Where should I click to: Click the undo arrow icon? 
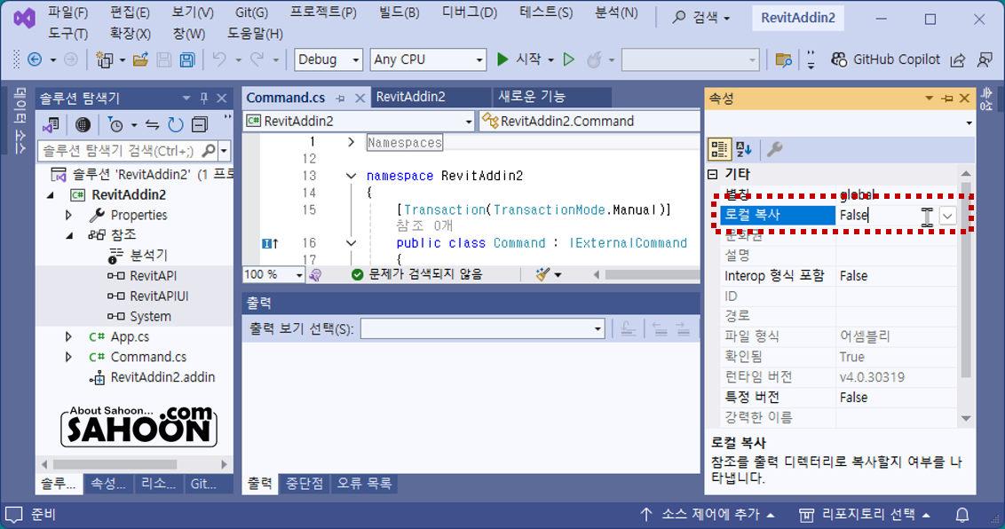pos(219,59)
